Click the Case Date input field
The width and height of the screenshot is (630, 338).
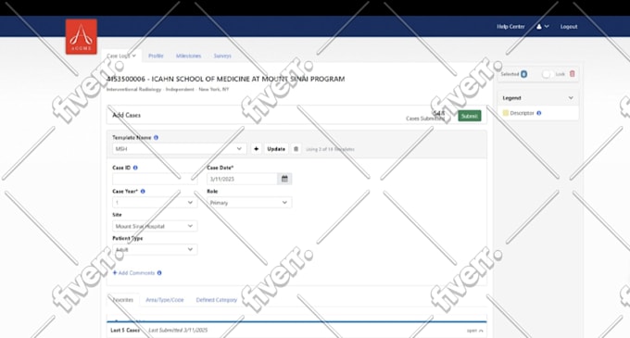(x=243, y=179)
